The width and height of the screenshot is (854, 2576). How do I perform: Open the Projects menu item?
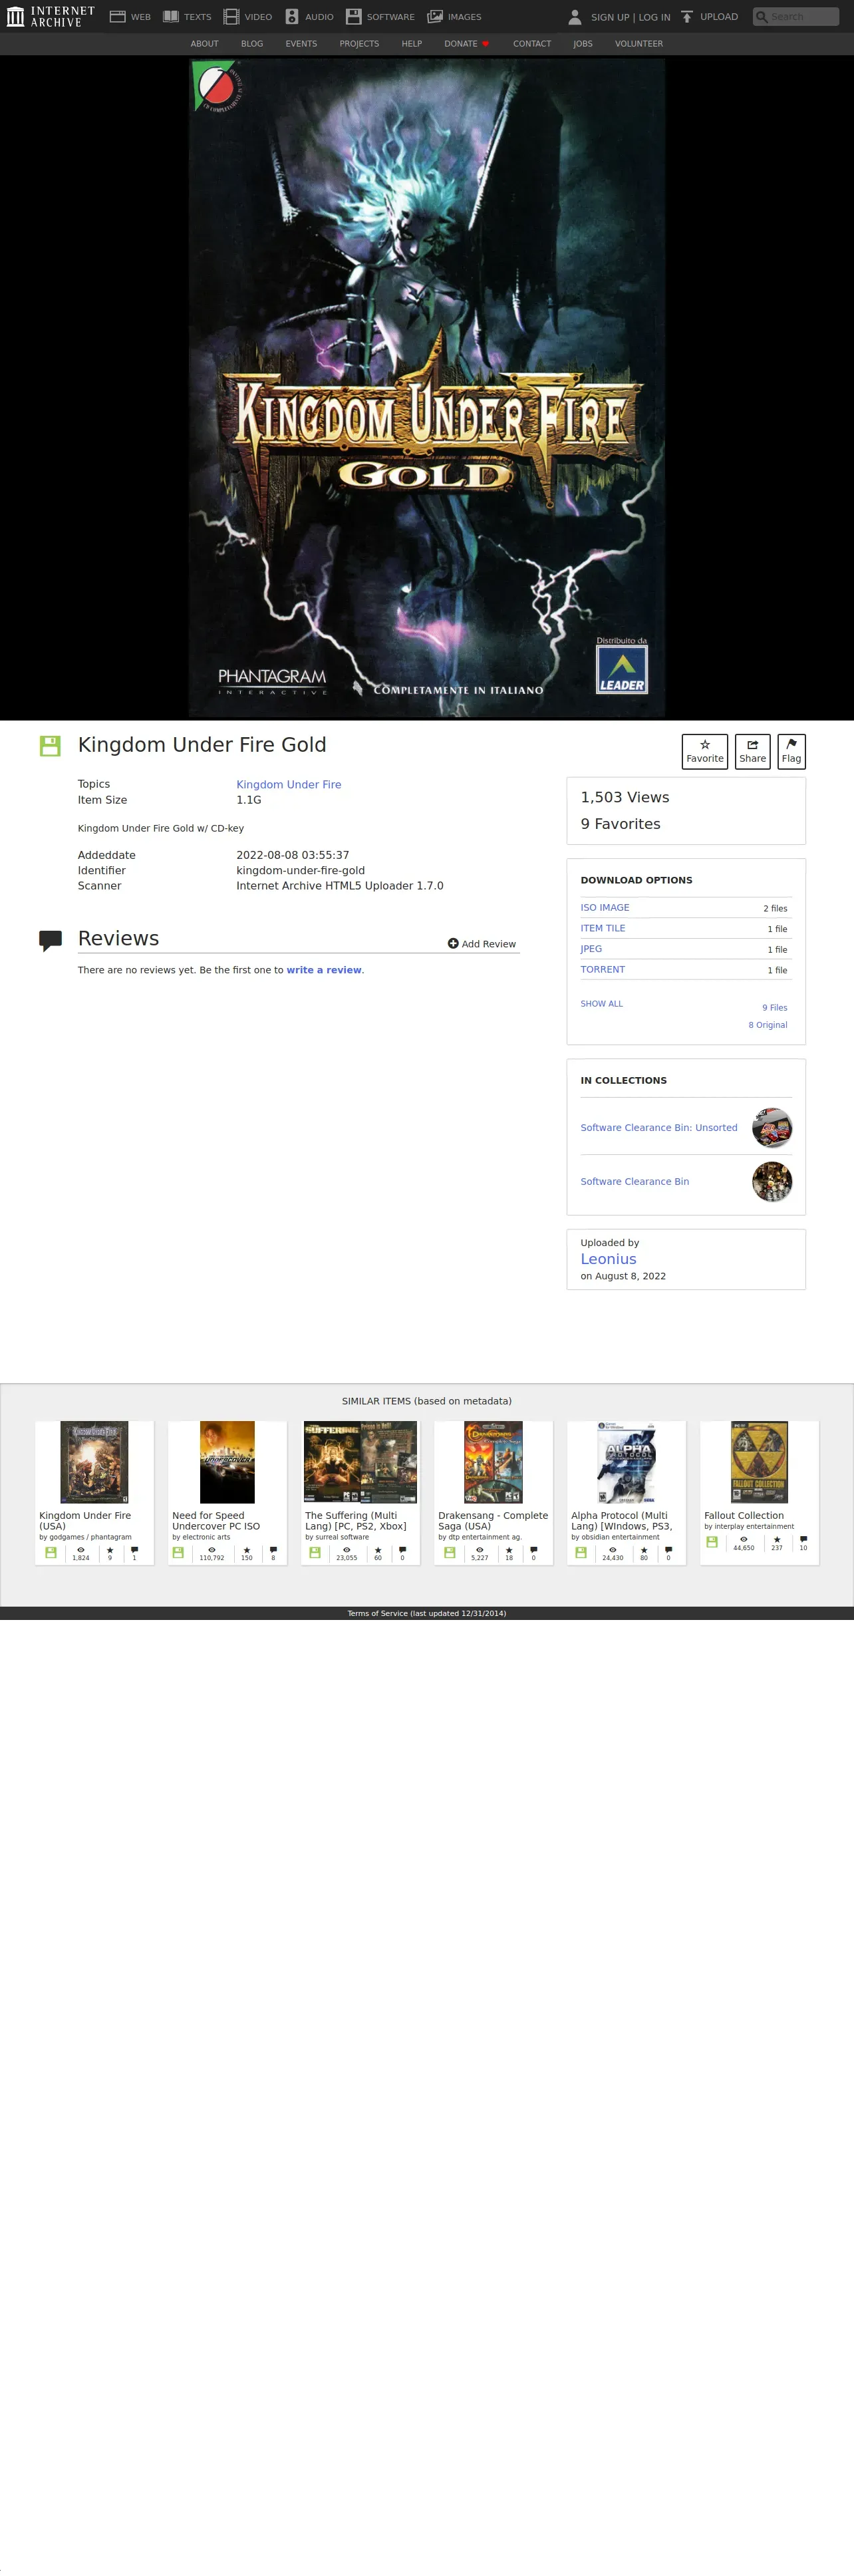(x=359, y=44)
